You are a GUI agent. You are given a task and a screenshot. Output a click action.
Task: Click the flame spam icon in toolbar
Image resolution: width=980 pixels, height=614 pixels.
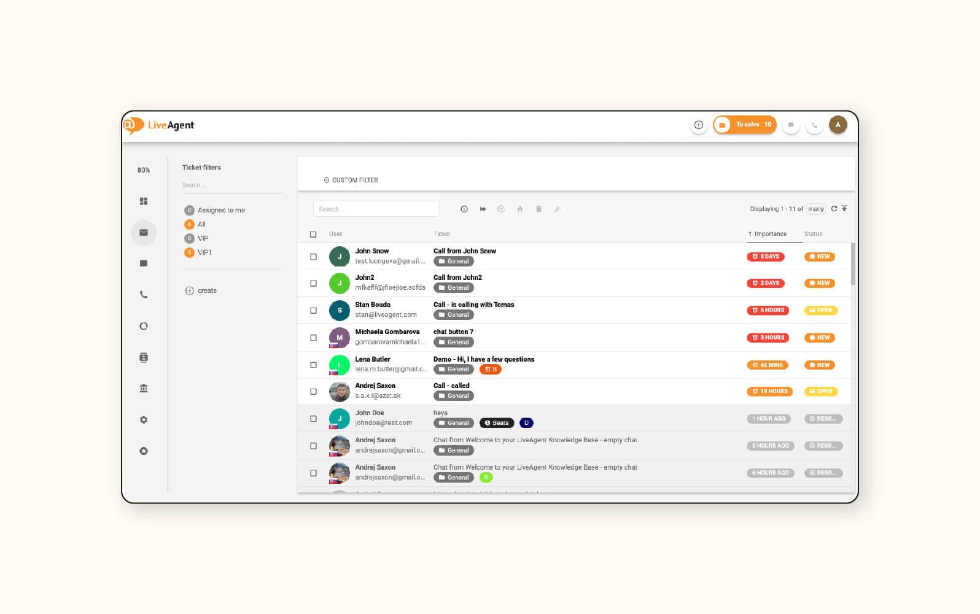pos(520,209)
